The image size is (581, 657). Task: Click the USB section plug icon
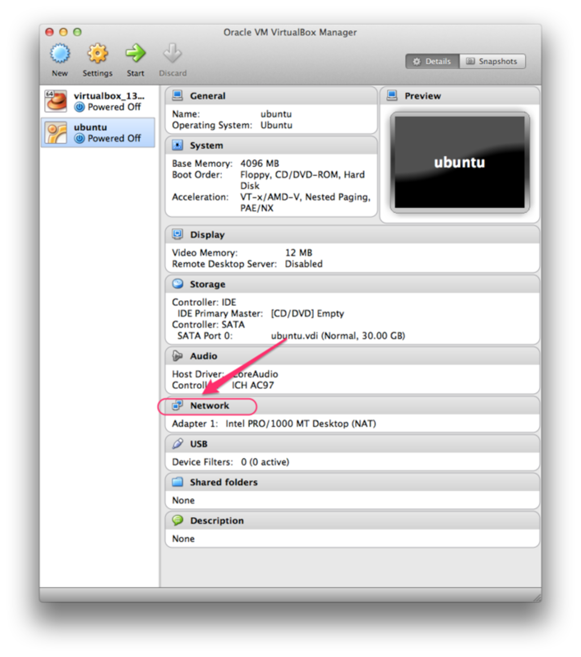tap(177, 443)
